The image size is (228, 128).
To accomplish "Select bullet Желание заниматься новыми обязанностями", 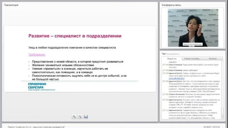I will pos(63,65).
